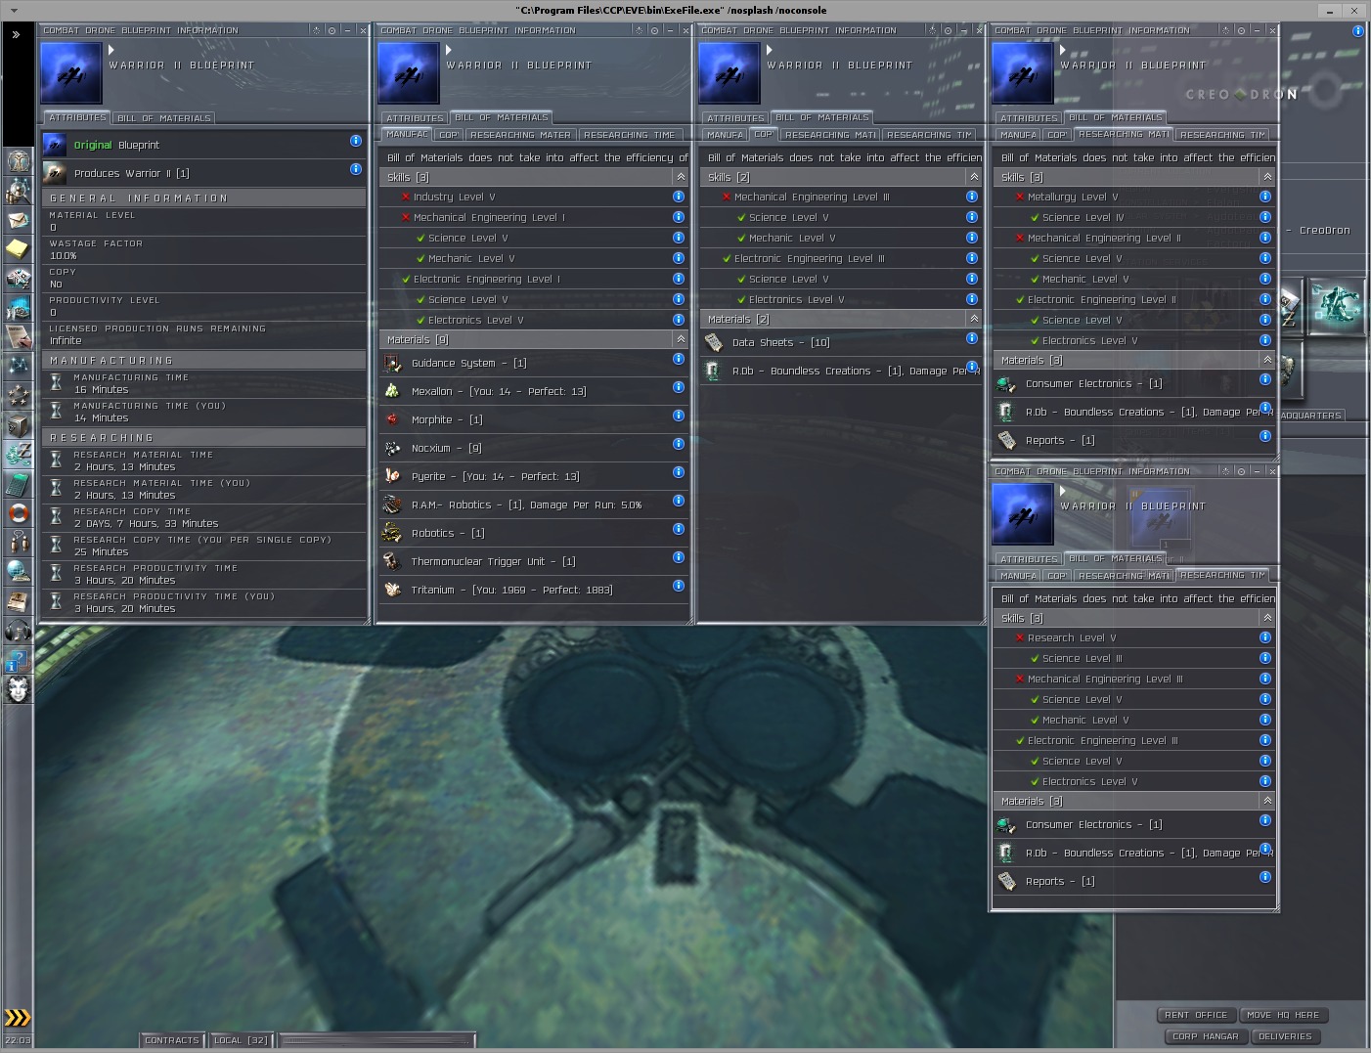Open the yellow notepad icon in sidebar
Image resolution: width=1371 pixels, height=1053 pixels.
click(19, 248)
